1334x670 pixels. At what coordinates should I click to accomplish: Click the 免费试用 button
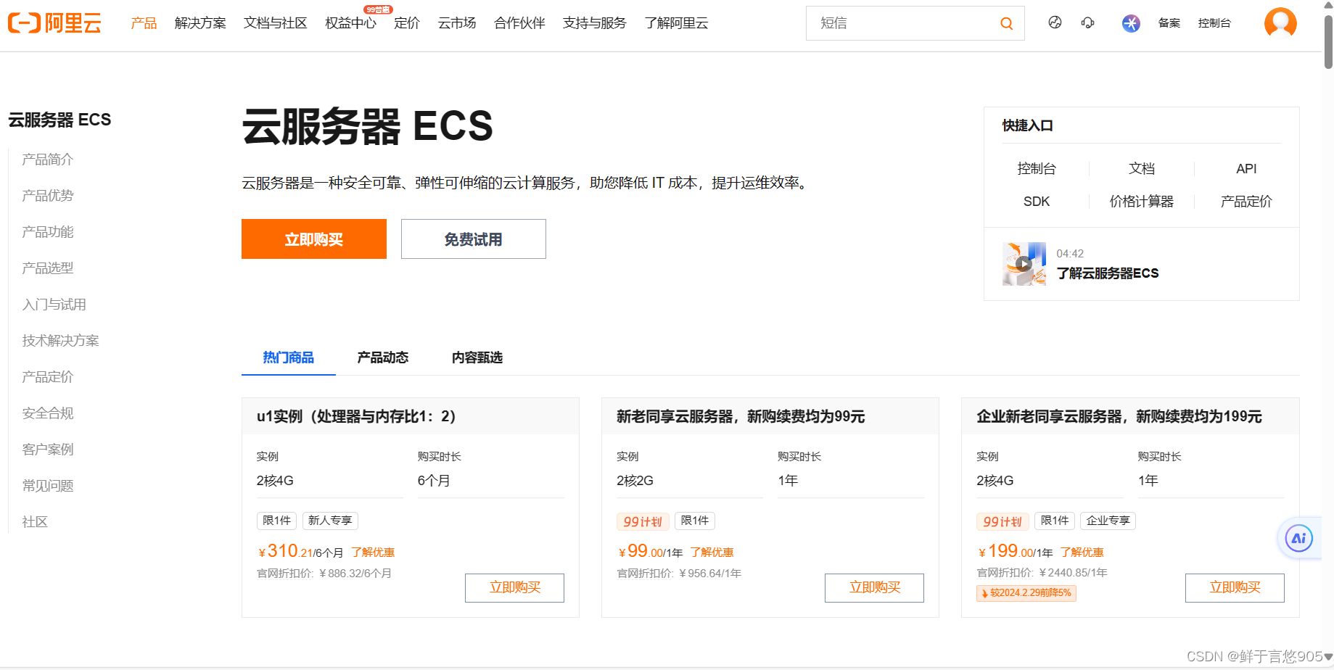pos(474,239)
